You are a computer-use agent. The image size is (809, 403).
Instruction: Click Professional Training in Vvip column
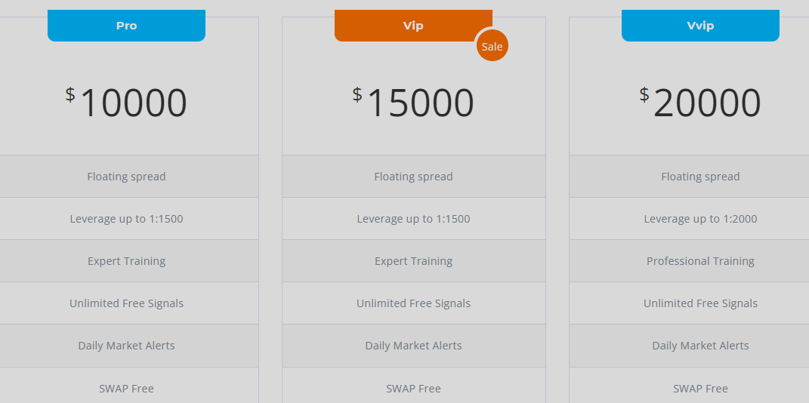[700, 261]
